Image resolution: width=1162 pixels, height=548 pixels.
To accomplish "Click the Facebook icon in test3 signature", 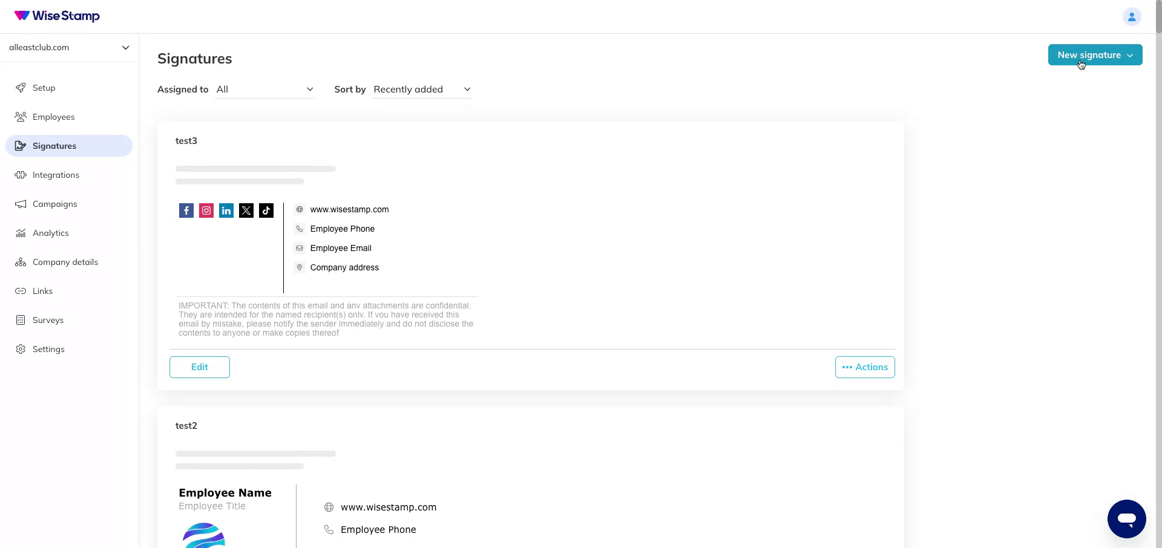I will (186, 210).
